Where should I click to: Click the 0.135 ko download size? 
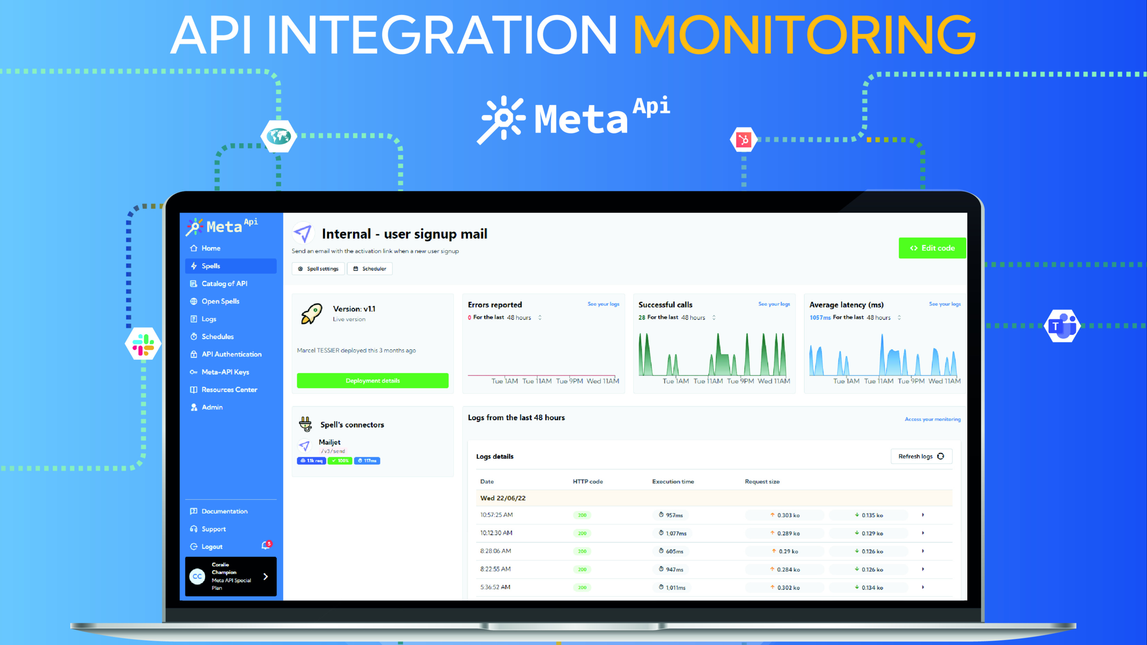[869, 515]
